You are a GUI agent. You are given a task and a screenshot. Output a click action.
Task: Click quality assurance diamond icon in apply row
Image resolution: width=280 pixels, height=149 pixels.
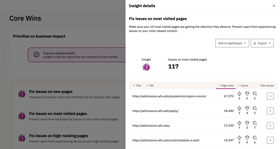pyautogui.click(x=247, y=108)
